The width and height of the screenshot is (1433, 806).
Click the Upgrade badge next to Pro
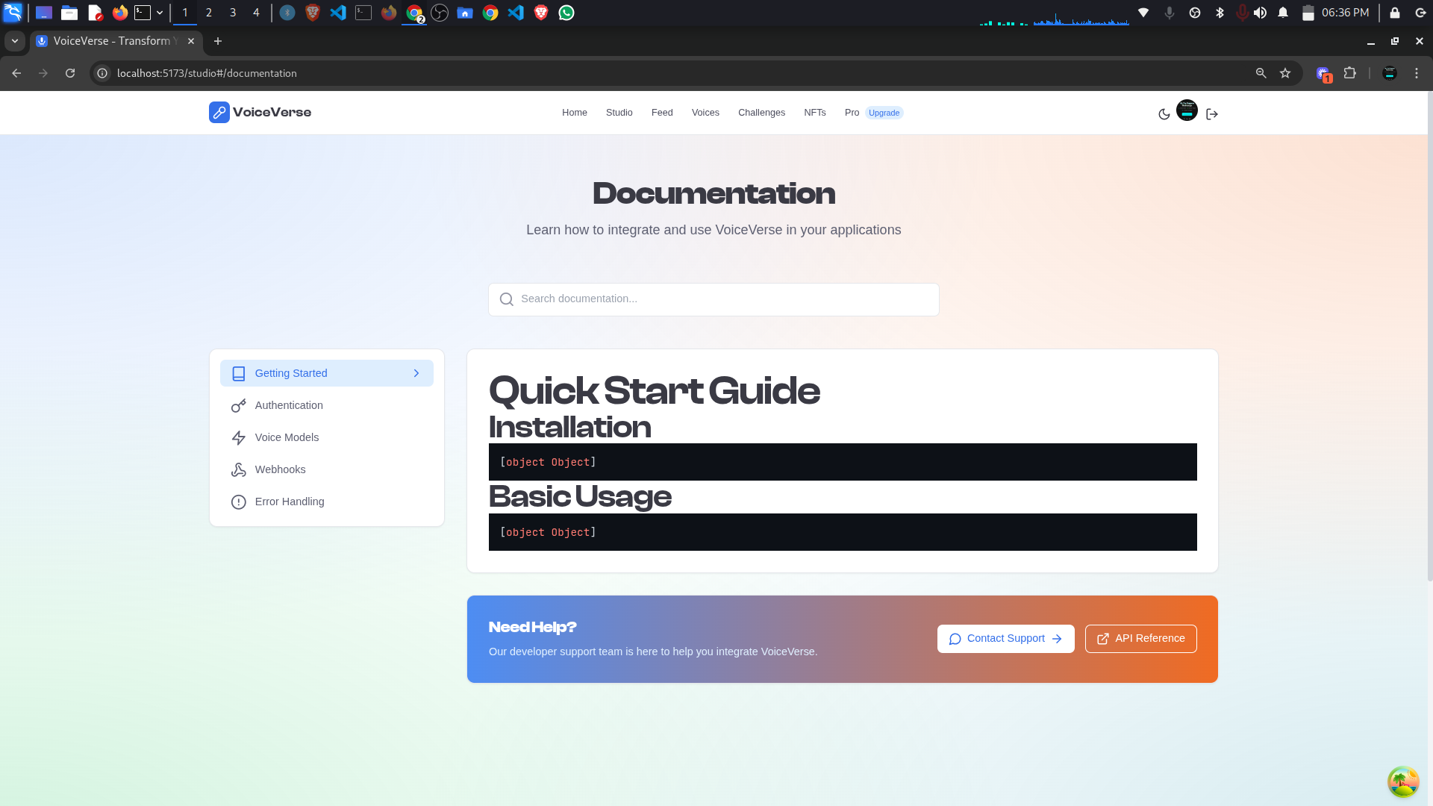pyautogui.click(x=884, y=113)
